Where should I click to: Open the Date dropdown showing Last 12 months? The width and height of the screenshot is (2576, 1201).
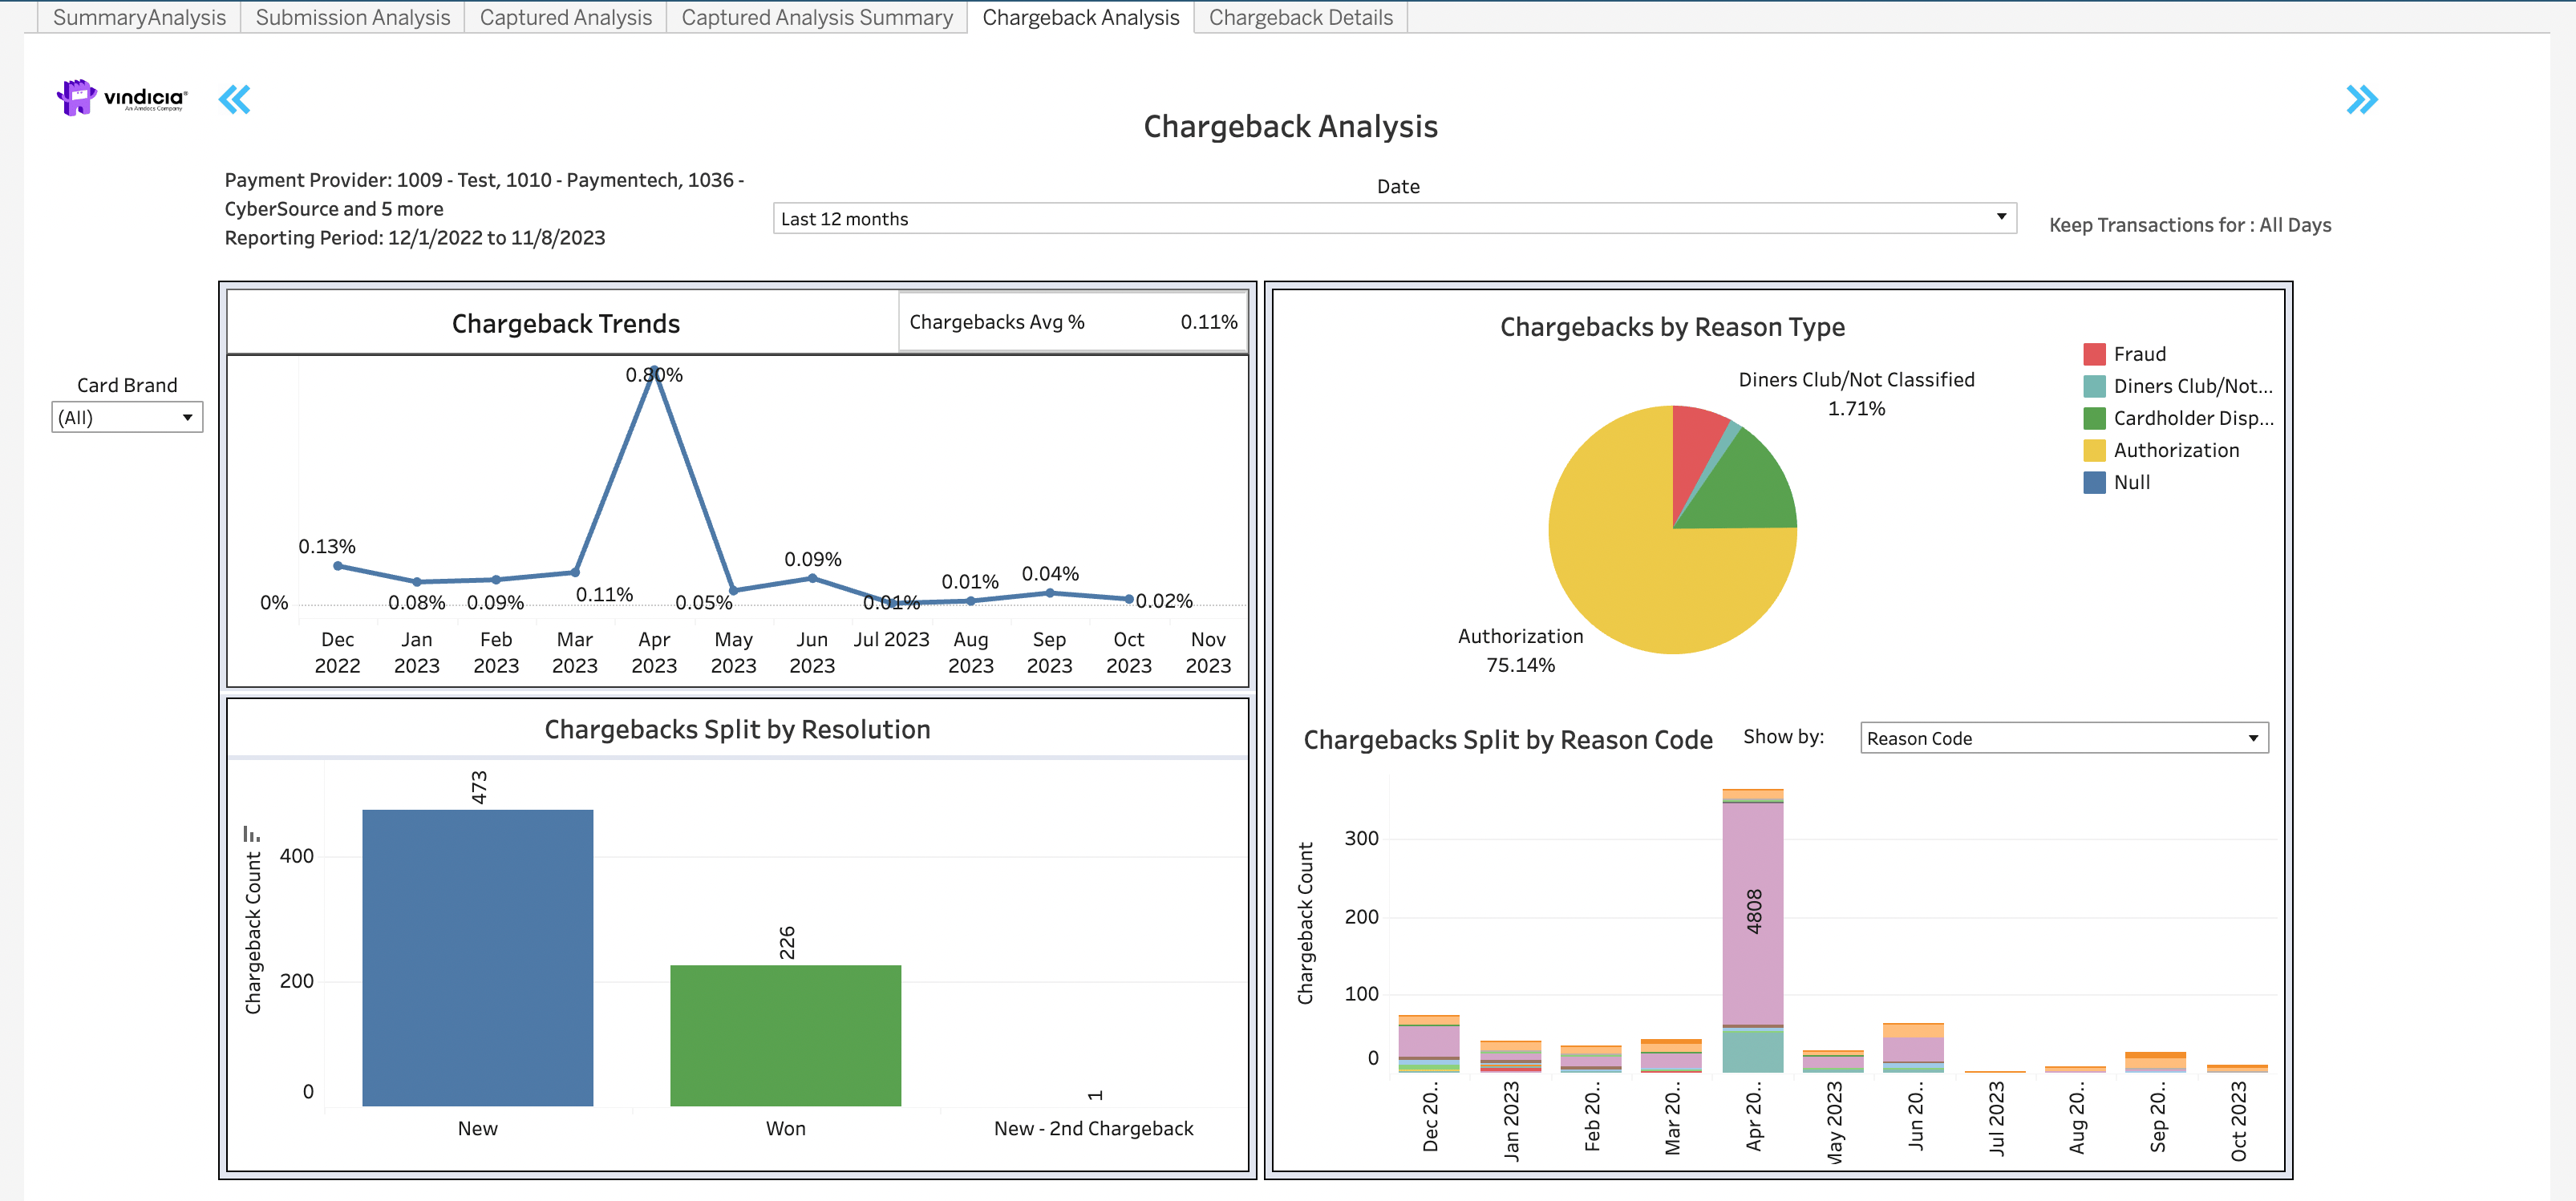1394,219
